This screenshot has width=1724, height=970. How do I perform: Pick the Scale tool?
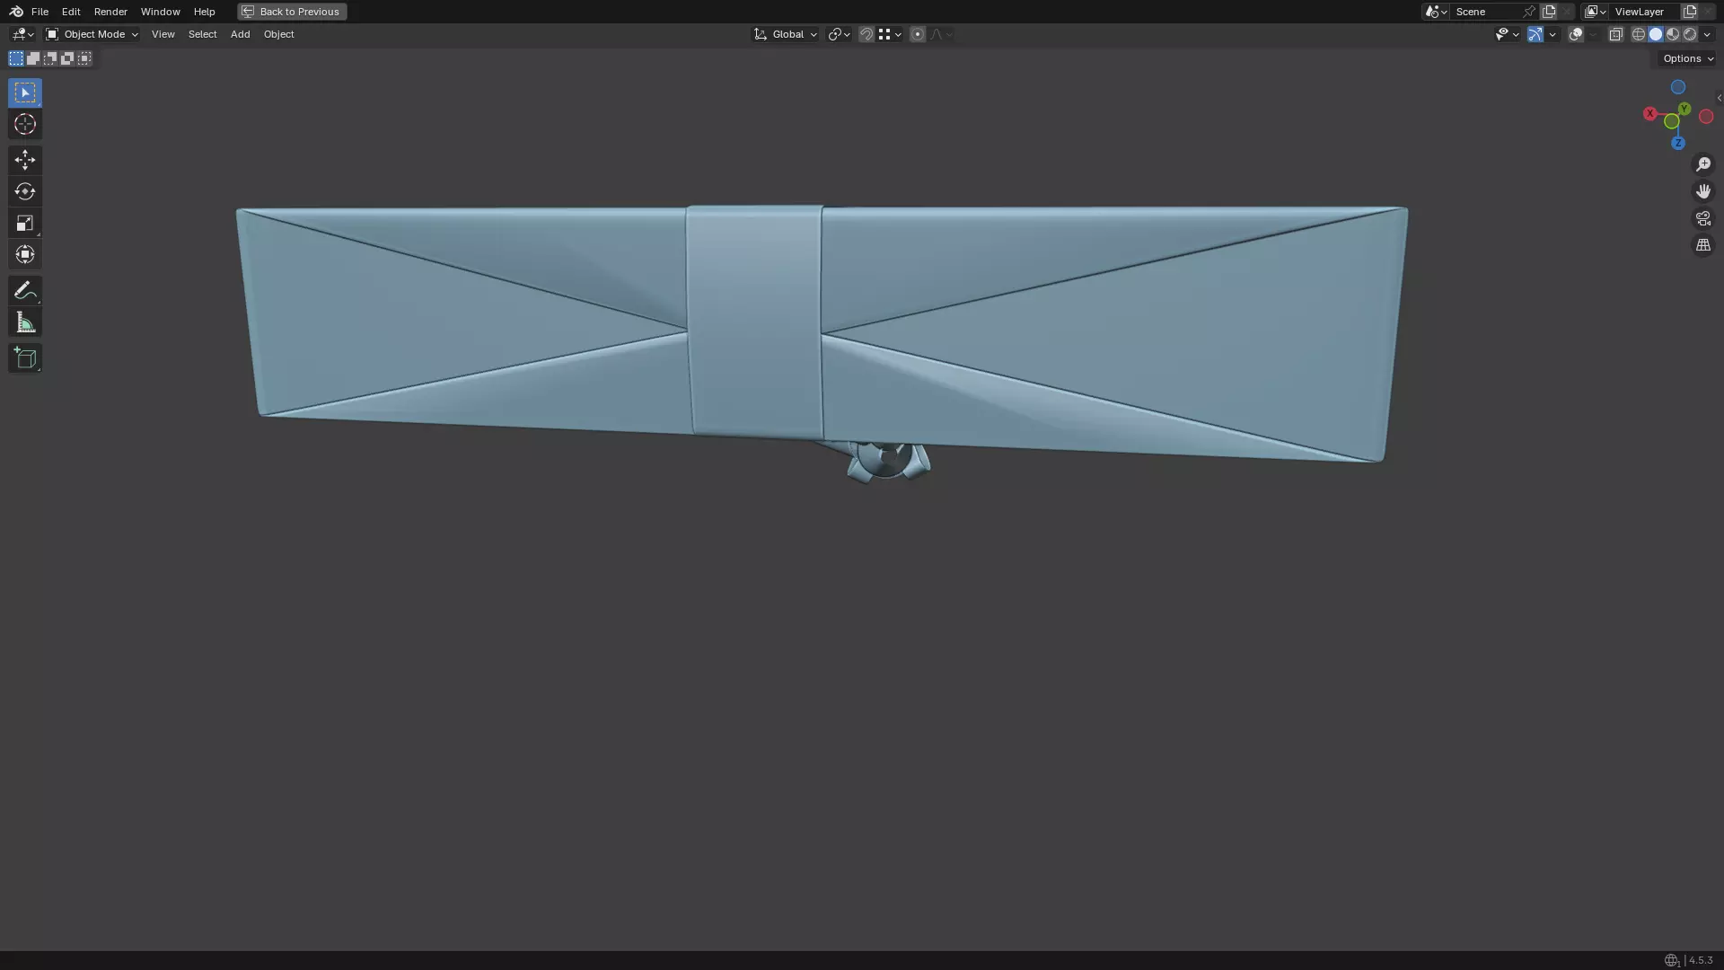point(25,223)
